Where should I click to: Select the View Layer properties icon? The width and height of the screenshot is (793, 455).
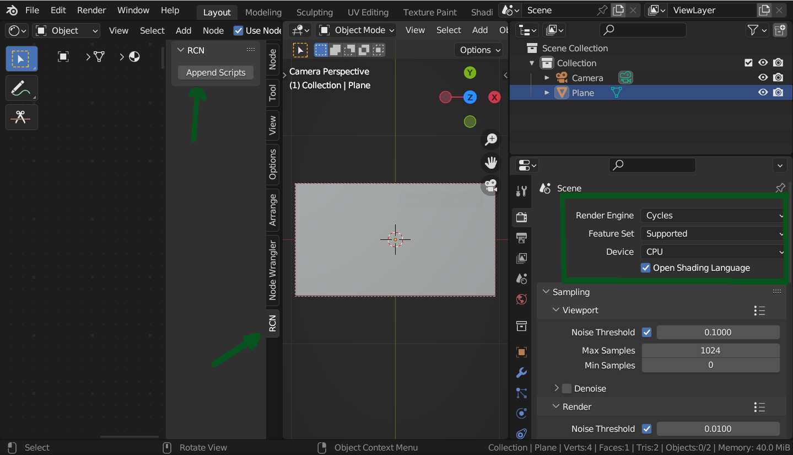[x=521, y=258]
